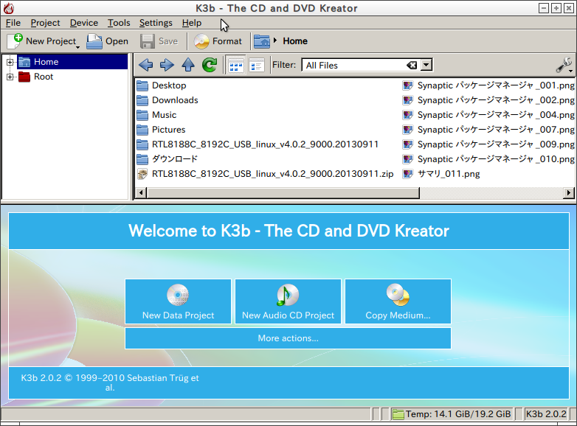Open the New Project dropdown arrow
Viewport: 577px width, 426px height.
coord(77,46)
